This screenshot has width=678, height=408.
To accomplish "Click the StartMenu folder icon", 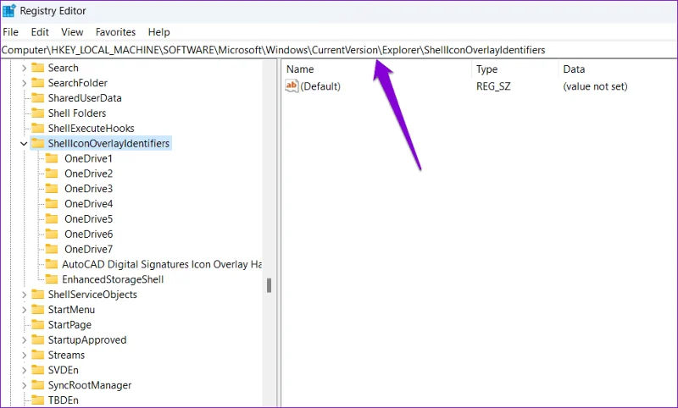I will [37, 310].
